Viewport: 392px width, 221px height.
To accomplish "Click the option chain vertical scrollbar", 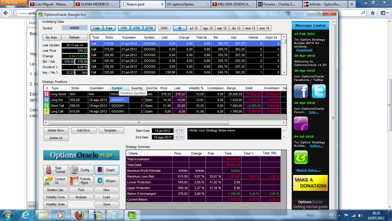I will pyautogui.click(x=284, y=55).
